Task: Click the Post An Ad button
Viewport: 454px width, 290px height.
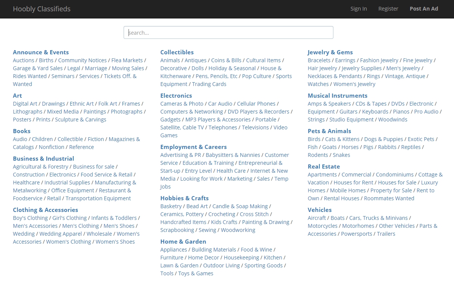Action: pos(424,9)
